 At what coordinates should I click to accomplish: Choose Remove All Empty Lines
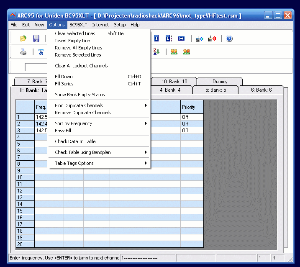[99, 48]
